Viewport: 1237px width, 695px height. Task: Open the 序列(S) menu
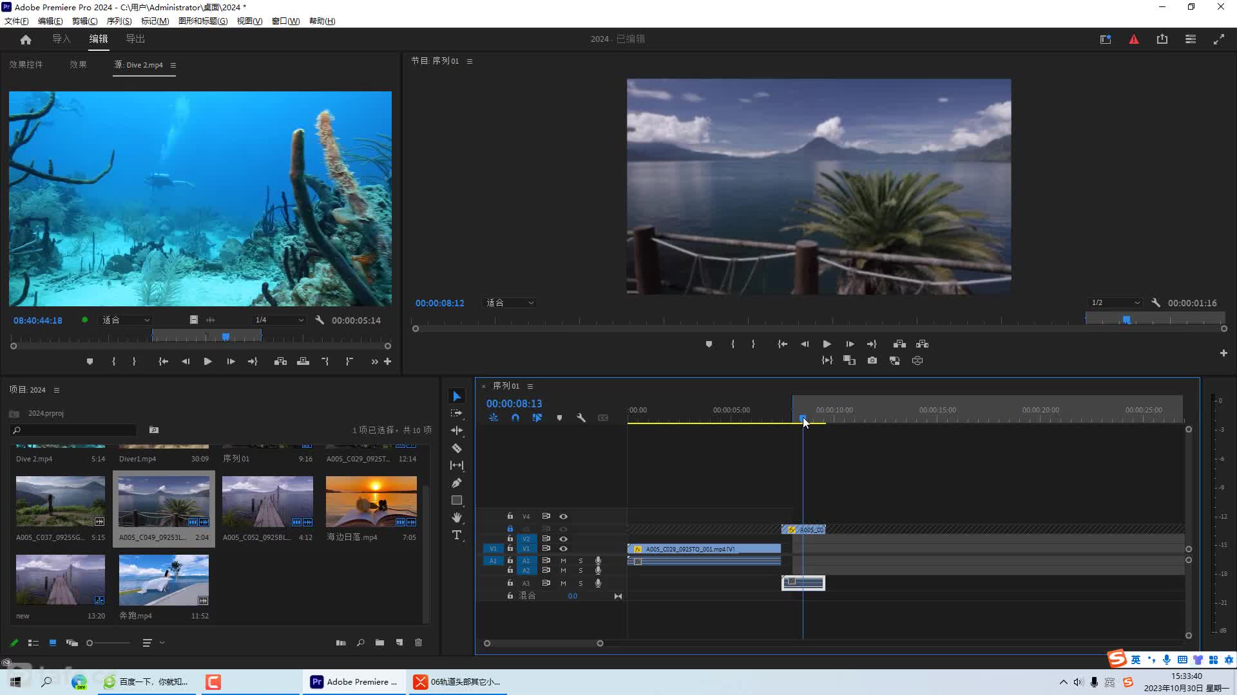point(119,21)
